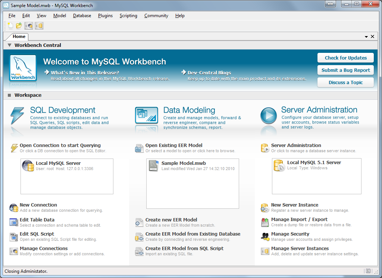Open a new model with the new document icon
Screen dimensions: 382x278
(10, 25)
